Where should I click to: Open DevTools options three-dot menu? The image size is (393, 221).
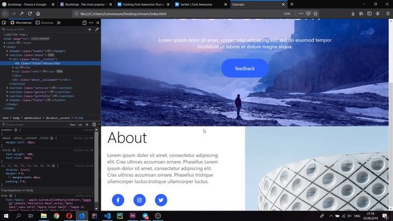click(91, 23)
